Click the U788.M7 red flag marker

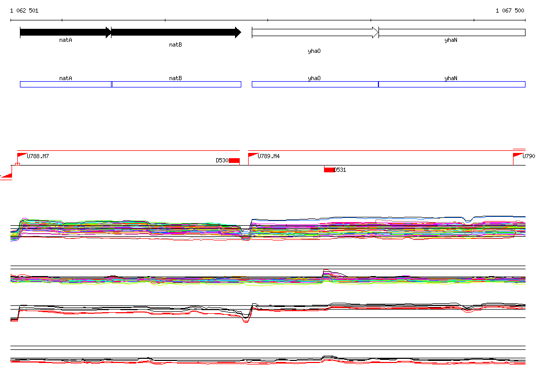point(22,156)
